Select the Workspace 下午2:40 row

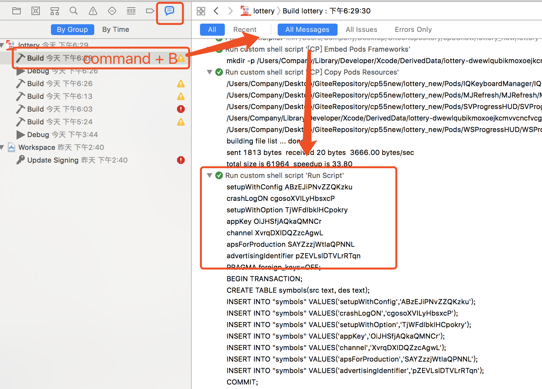pyautogui.click(x=96, y=147)
